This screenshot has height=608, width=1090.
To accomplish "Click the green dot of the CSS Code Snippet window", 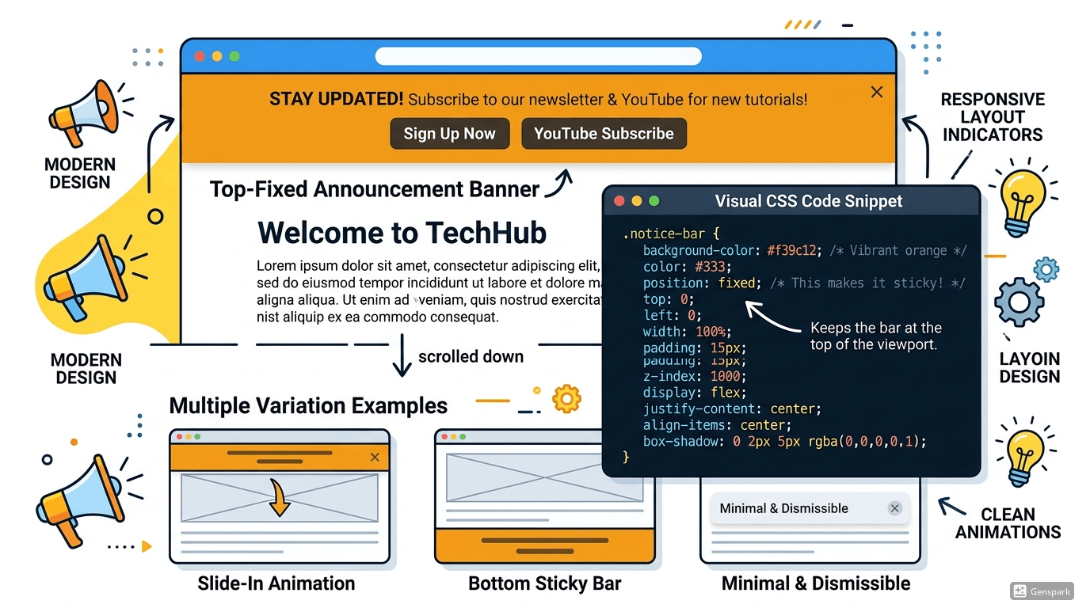I will 654,201.
